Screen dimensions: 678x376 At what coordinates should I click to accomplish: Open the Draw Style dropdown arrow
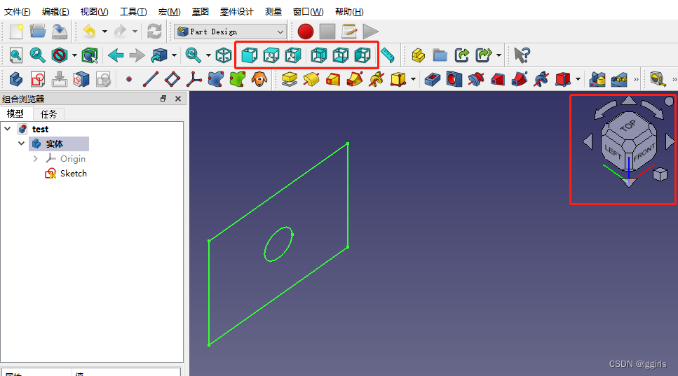click(x=74, y=55)
